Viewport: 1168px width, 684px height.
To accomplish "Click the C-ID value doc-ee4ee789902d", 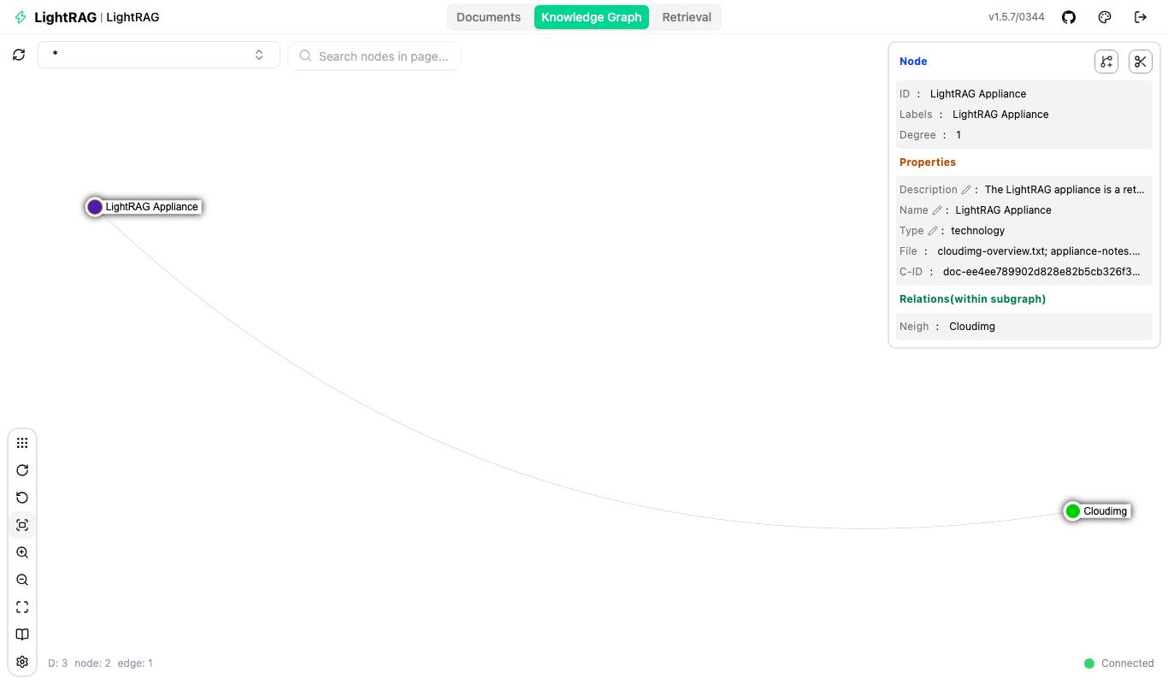I will (x=1041, y=272).
